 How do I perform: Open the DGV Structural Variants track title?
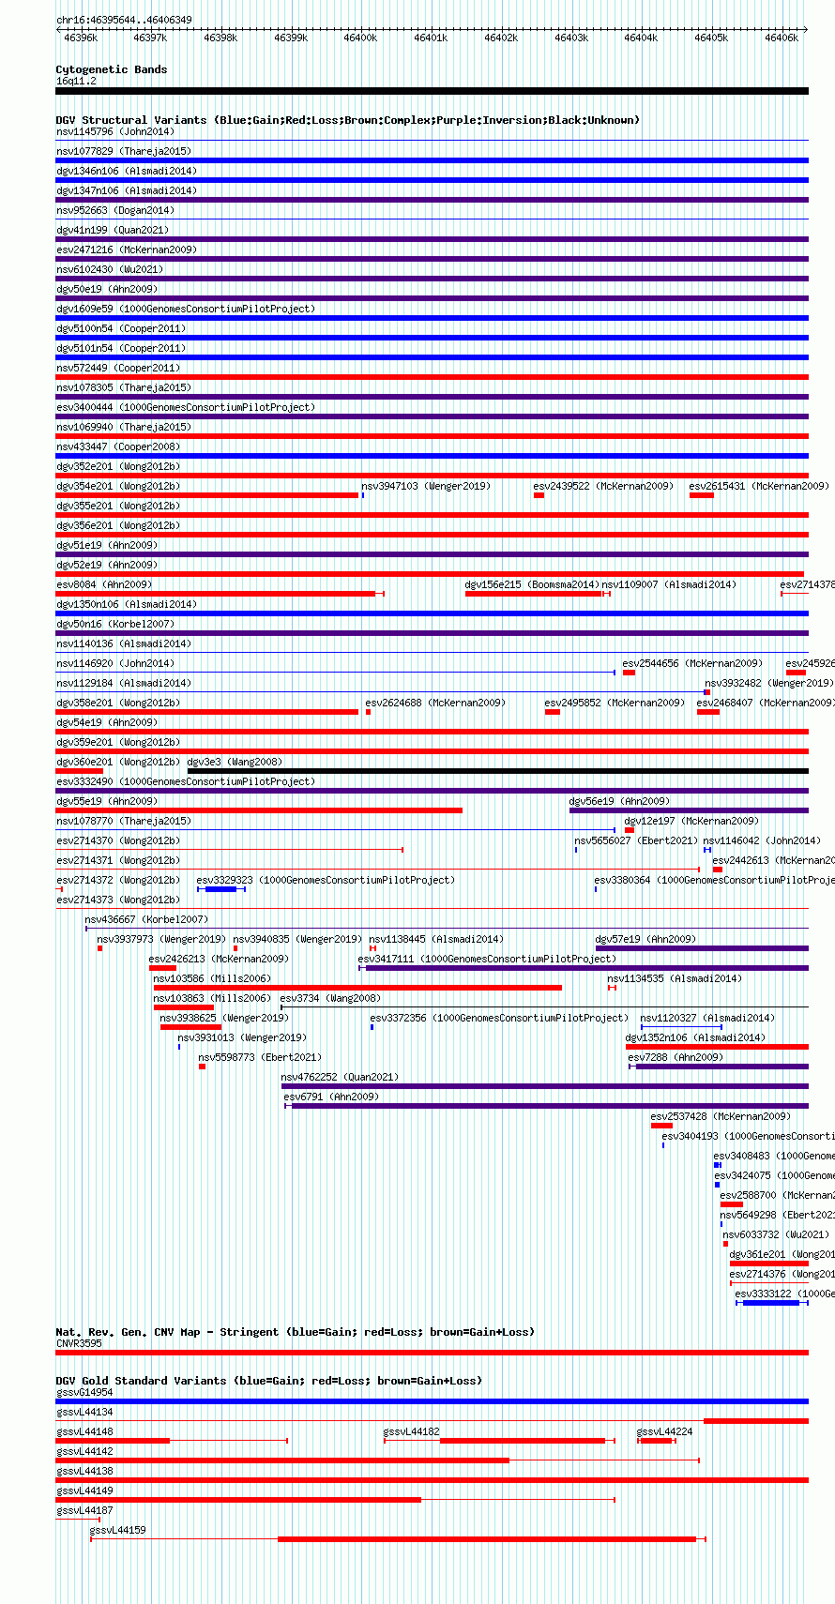[348, 120]
